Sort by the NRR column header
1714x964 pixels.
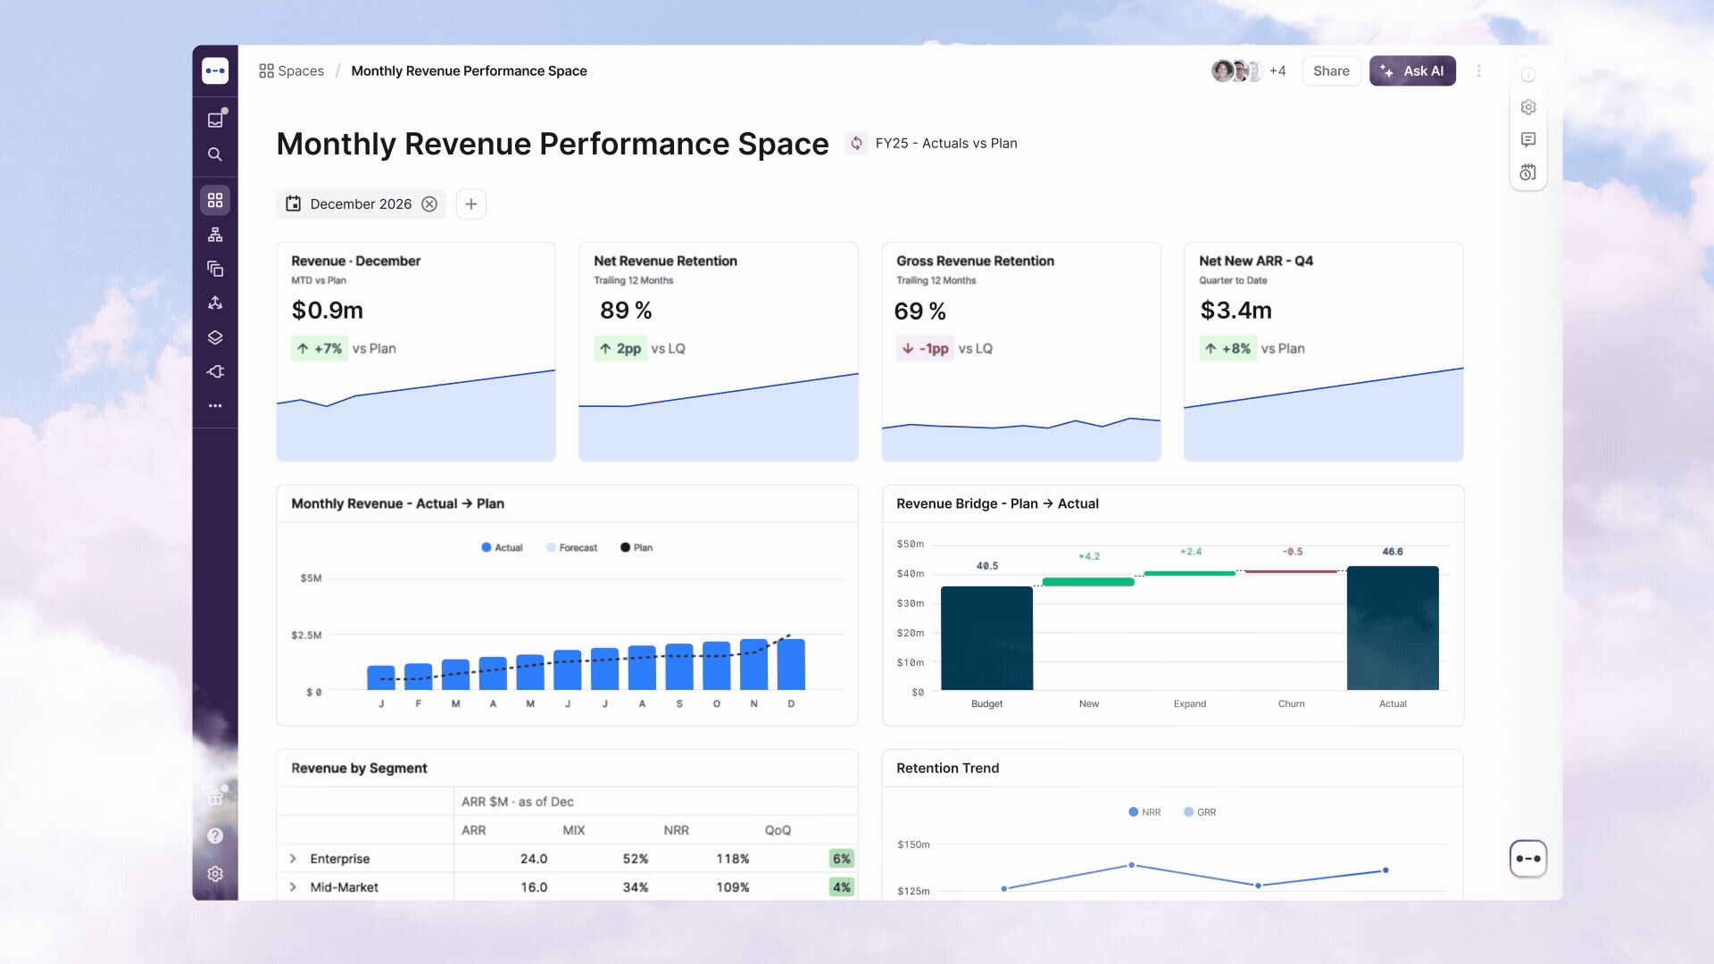pos(676,830)
